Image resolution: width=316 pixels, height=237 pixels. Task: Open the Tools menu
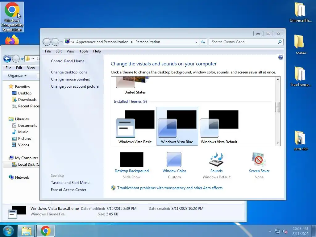click(x=84, y=51)
